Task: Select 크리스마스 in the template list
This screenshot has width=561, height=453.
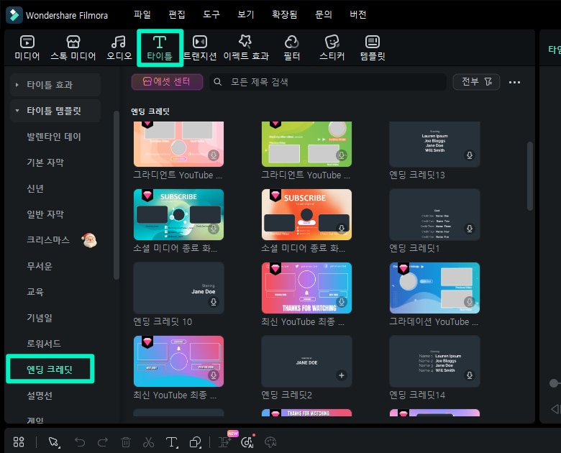Action: [49, 240]
